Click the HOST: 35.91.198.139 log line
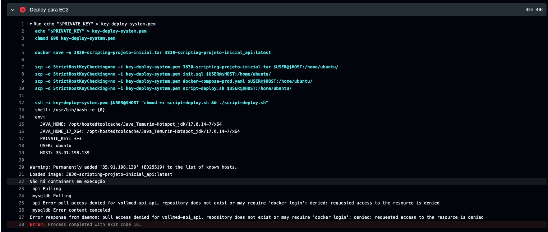This screenshot has height=232, width=548. pyautogui.click(x=65, y=153)
